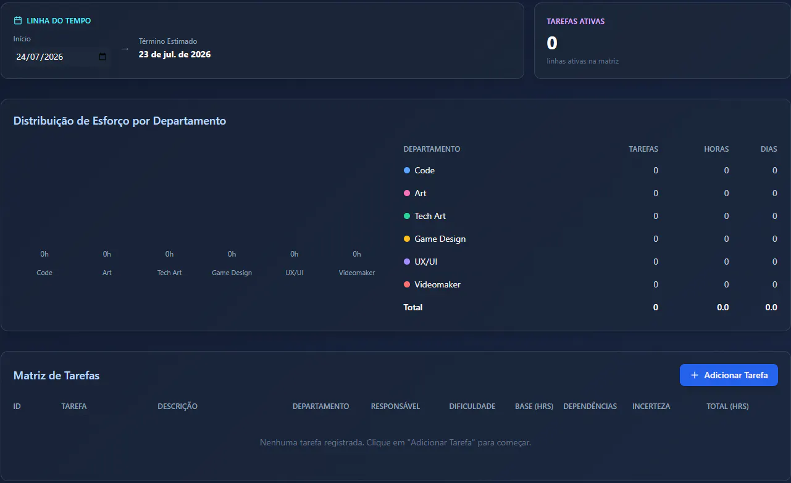Click the ID column header in task matrix

tap(17, 407)
